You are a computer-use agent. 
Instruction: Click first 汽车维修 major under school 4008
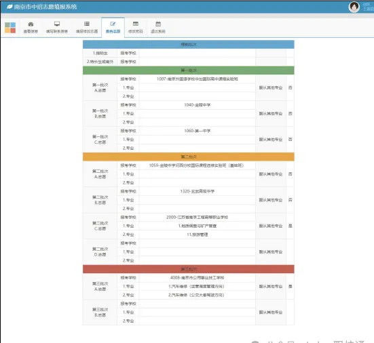pos(197,286)
